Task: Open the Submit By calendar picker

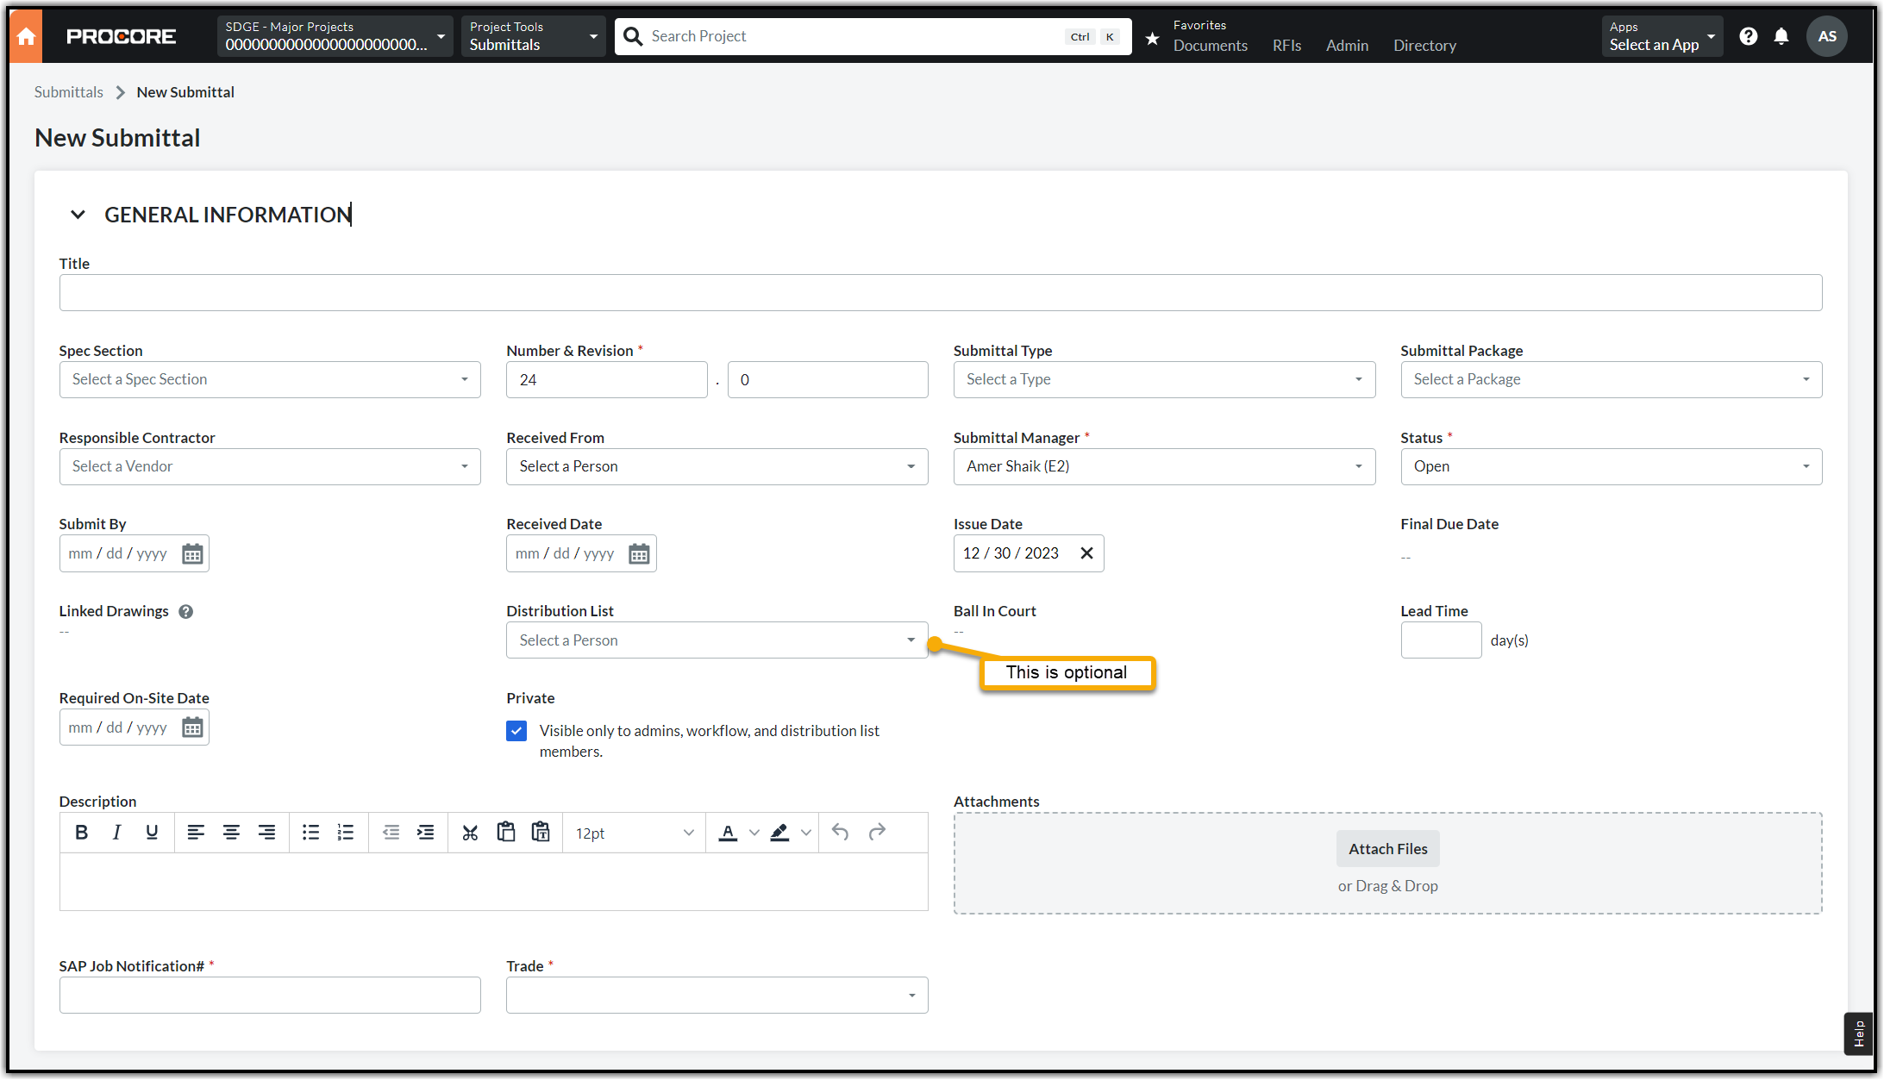Action: point(192,554)
